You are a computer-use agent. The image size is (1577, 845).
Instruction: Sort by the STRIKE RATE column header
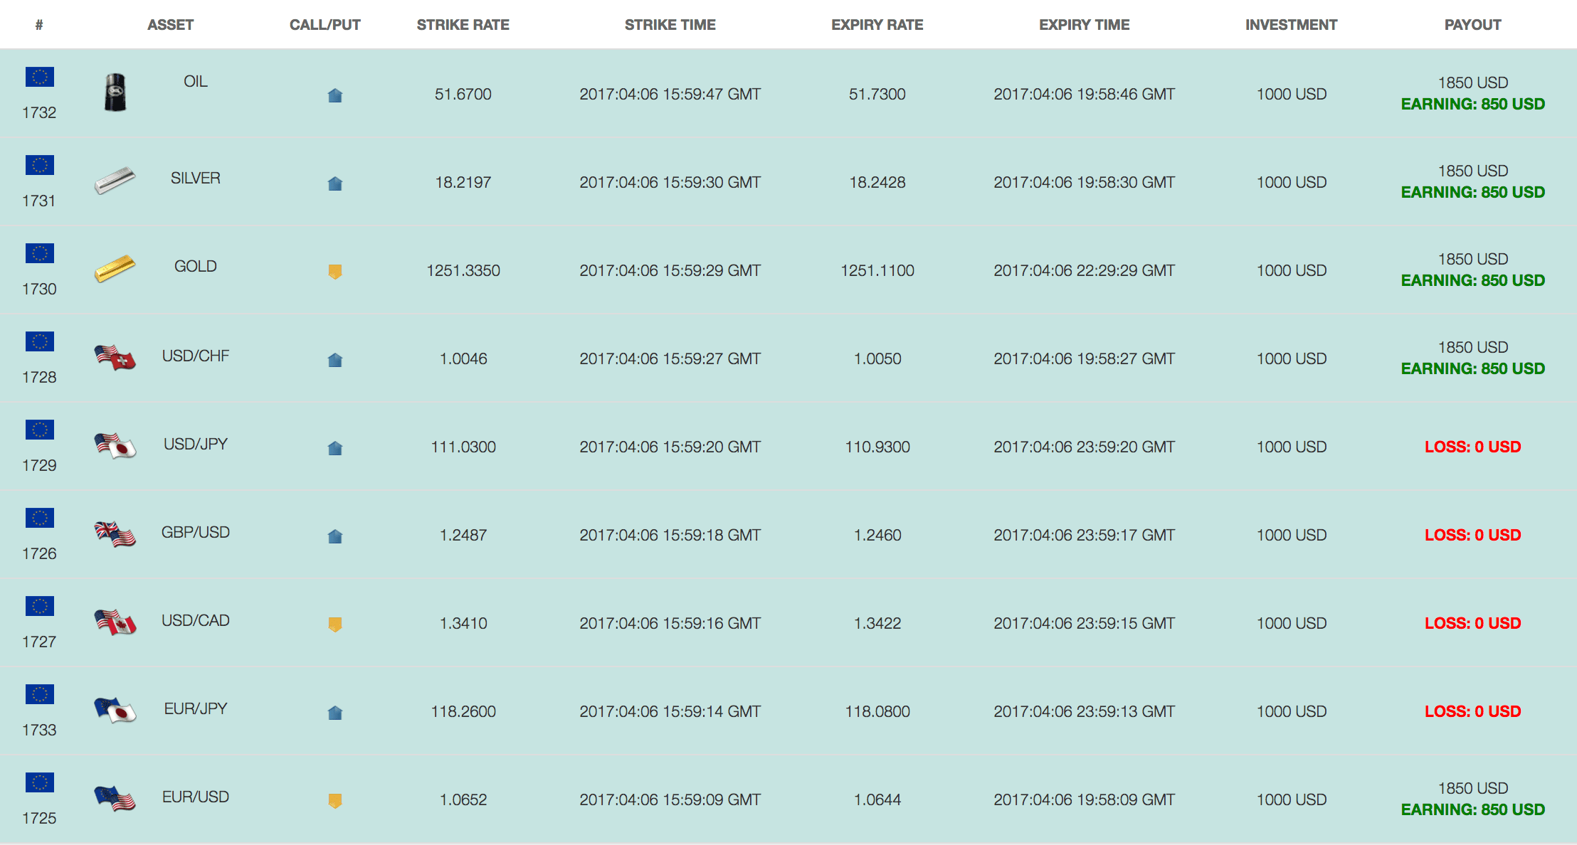tap(463, 25)
